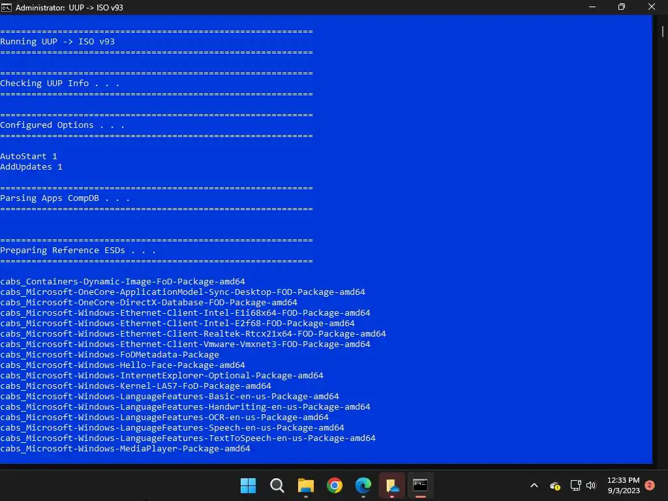Screen dimensions: 668x501
Task: Restore down the console window
Action: coord(622,7)
